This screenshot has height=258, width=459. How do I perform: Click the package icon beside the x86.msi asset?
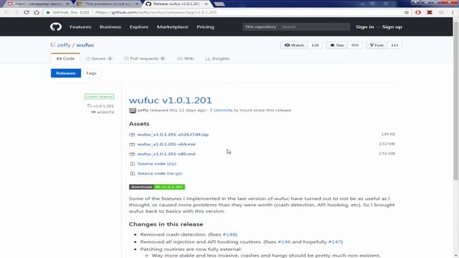132,154
